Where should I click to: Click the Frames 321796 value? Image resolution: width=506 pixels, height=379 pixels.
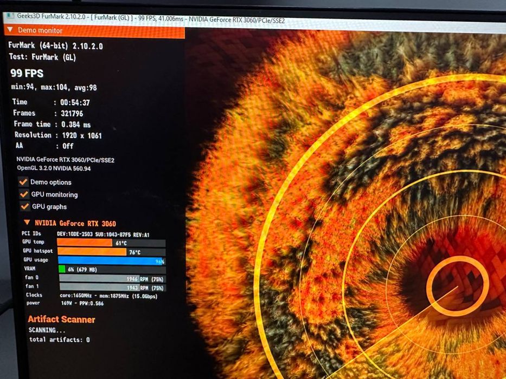pyautogui.click(x=72, y=114)
